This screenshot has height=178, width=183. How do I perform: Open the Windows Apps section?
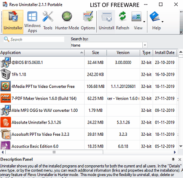33,22
